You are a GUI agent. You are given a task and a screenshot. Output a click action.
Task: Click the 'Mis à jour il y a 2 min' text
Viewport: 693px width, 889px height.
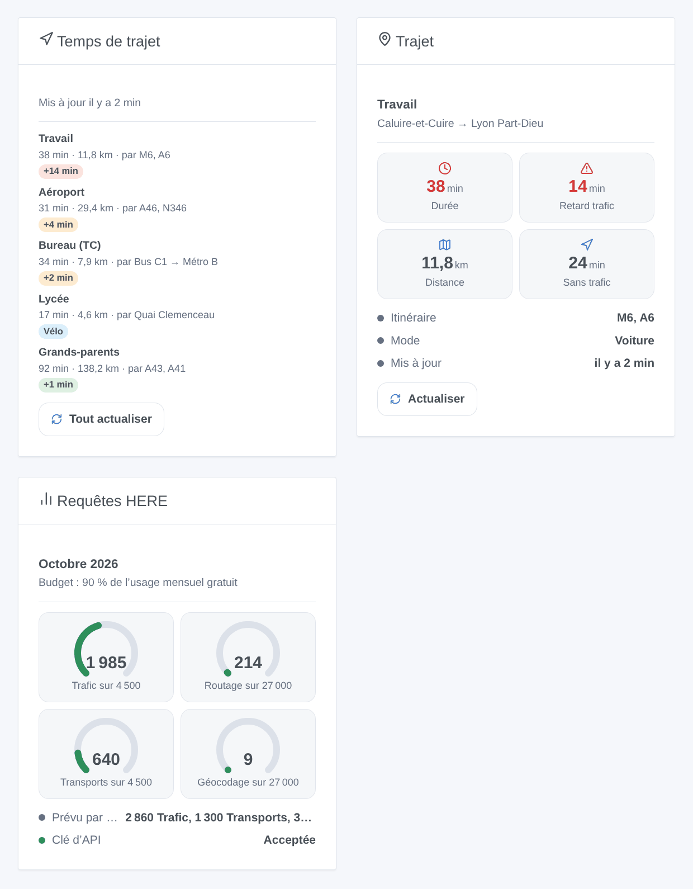pyautogui.click(x=89, y=102)
